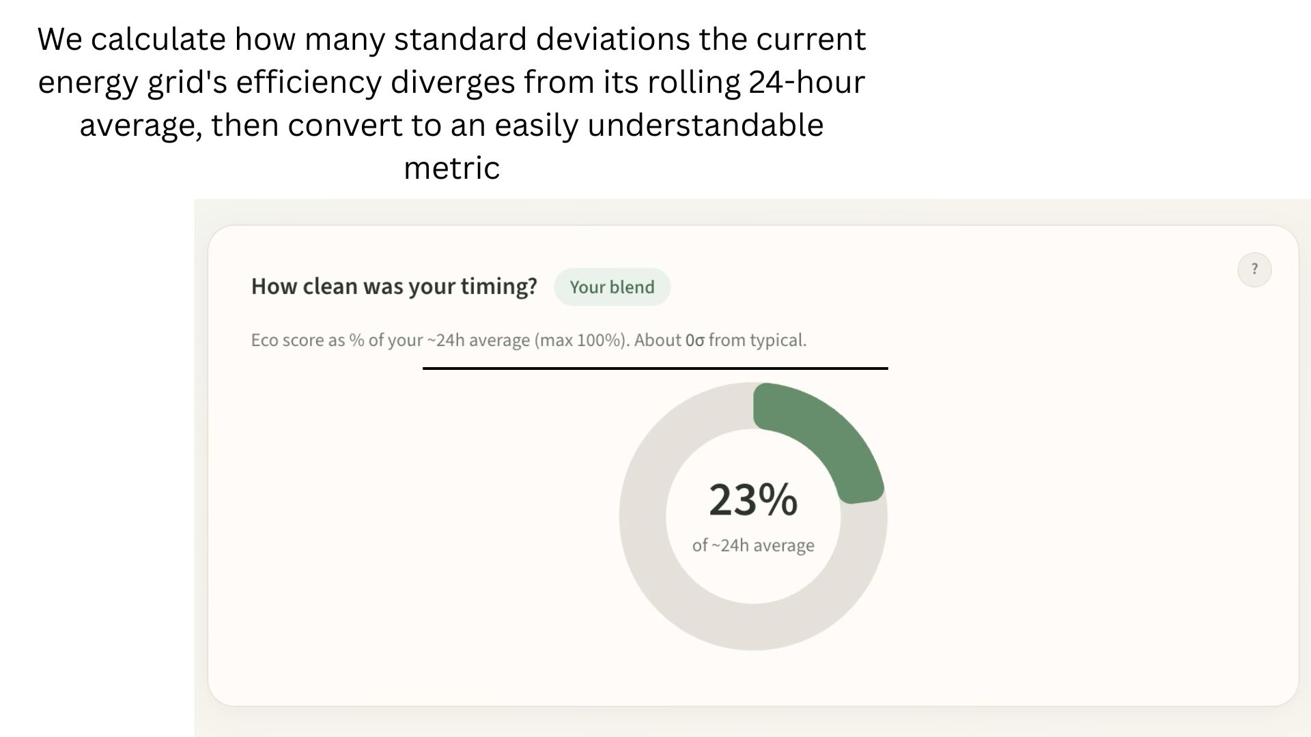Screen dimensions: 1311x737
Task: Click the "of ~24h average" label
Action: [x=753, y=545]
